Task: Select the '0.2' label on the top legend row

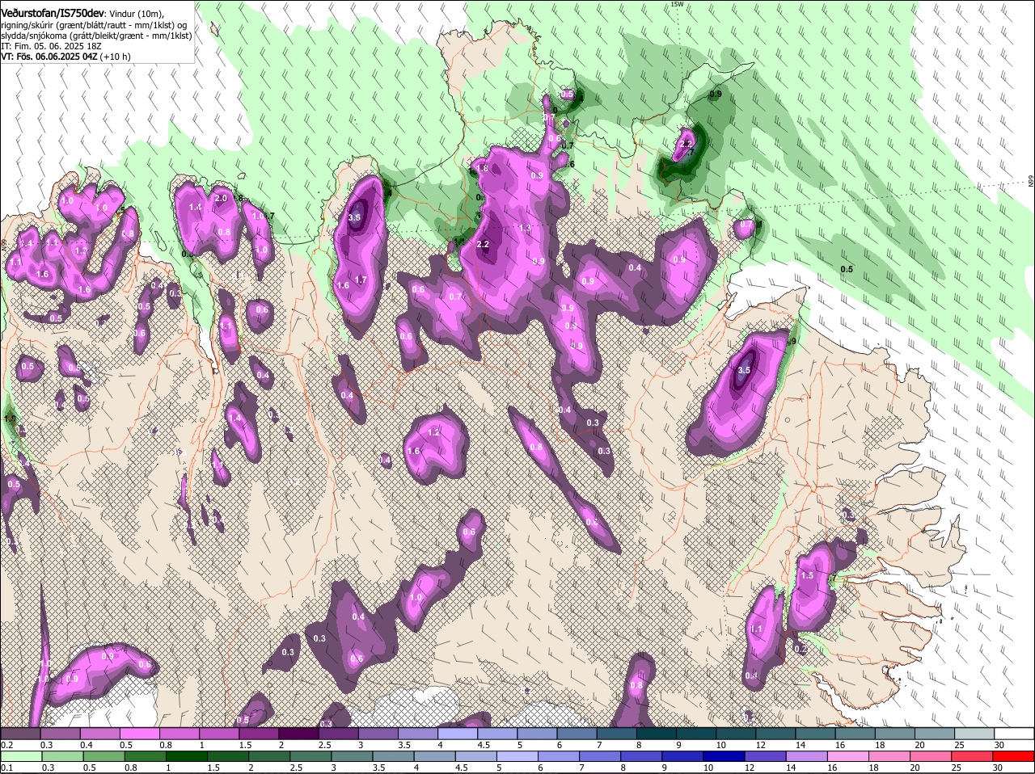Action: [x=6, y=745]
